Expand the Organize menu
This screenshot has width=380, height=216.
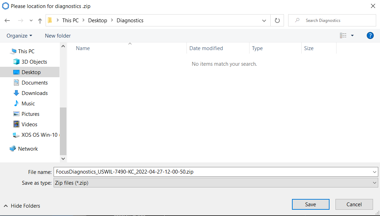point(19,35)
